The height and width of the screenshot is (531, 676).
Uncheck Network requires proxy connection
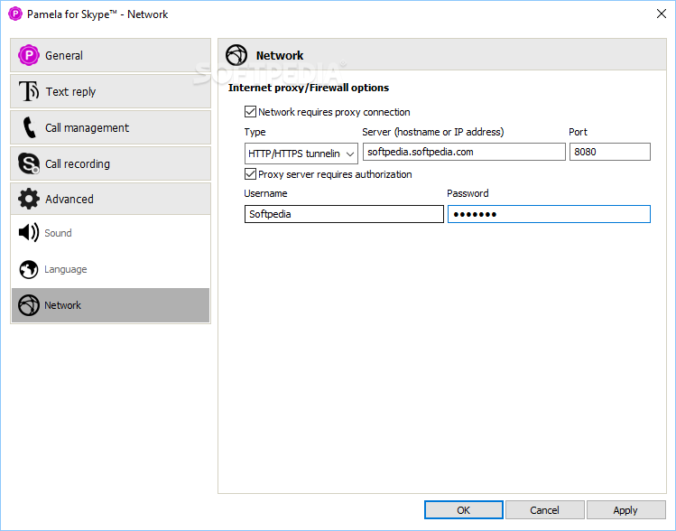pyautogui.click(x=250, y=112)
